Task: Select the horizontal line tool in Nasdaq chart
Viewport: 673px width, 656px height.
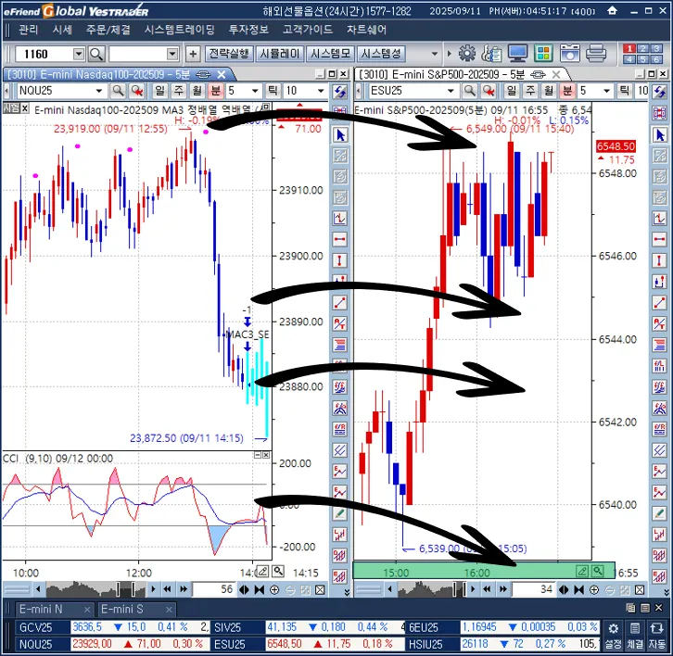Action: (x=340, y=239)
